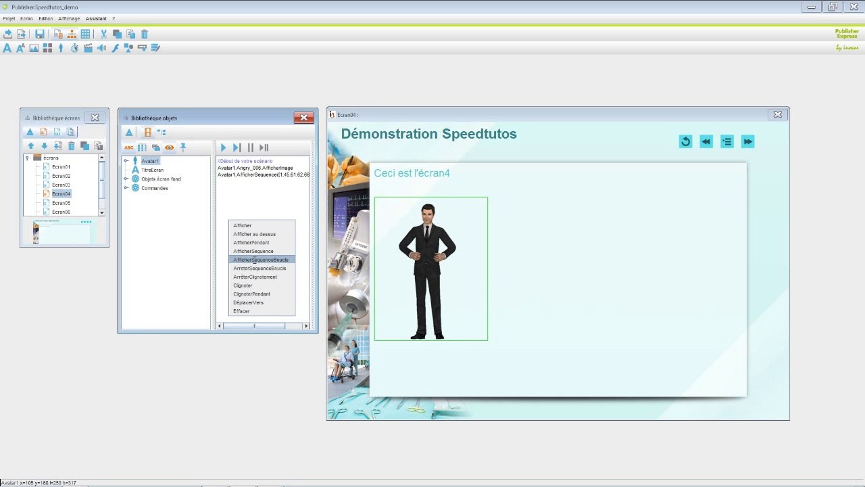Click the Ecran04 thumbnail preview in Bibliothèque écrans
Viewport: 865px width, 487px height.
[65, 231]
